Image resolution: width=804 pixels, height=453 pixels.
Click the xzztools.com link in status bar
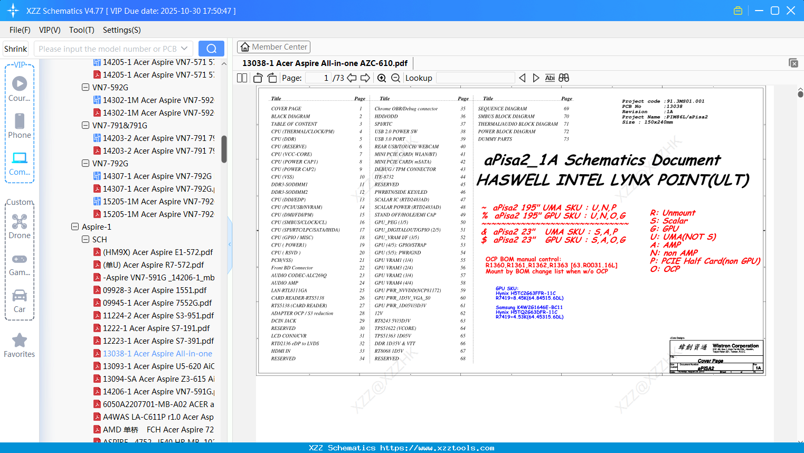pyautogui.click(x=437, y=448)
